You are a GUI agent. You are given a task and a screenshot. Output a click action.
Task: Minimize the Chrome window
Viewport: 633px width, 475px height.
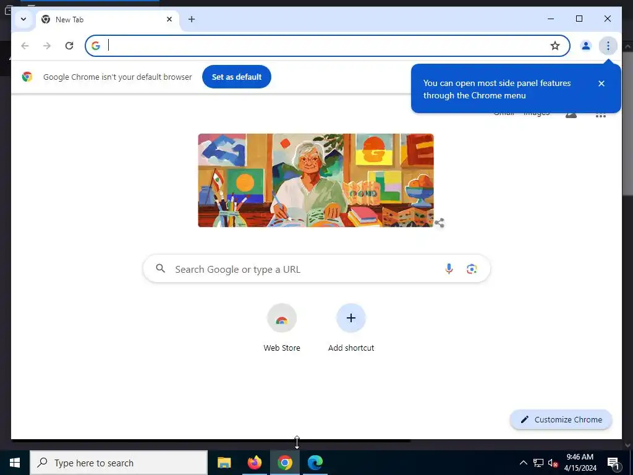(x=551, y=19)
